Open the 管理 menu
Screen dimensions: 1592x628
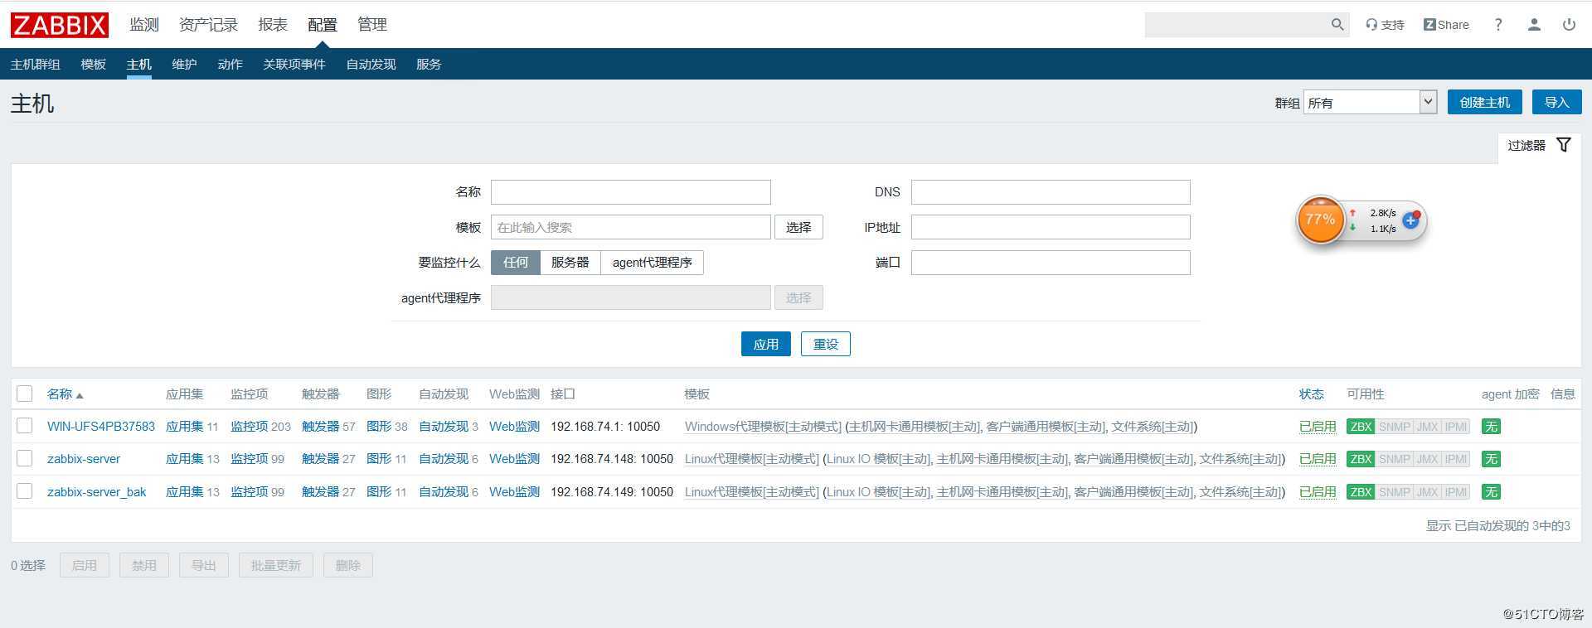tap(372, 25)
